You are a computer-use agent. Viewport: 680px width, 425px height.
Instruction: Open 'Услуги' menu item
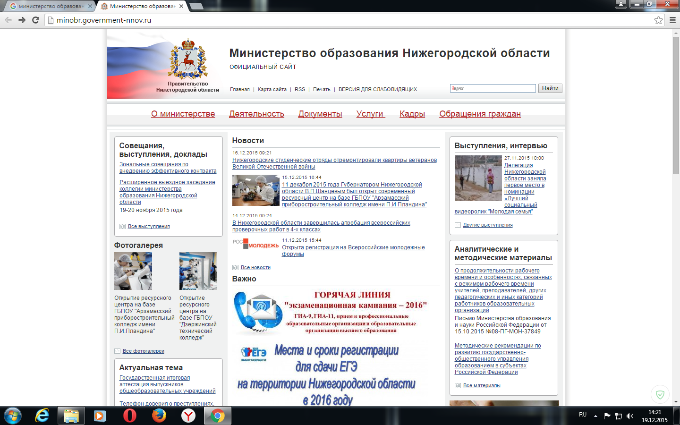pos(371,114)
